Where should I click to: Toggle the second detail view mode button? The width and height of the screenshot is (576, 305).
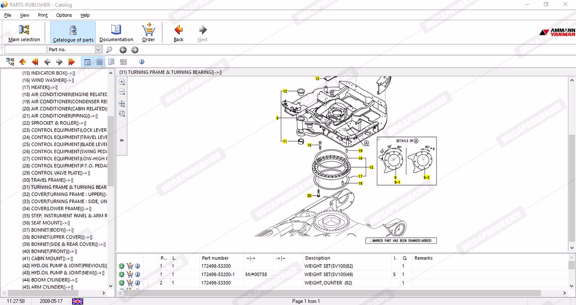tap(99, 62)
